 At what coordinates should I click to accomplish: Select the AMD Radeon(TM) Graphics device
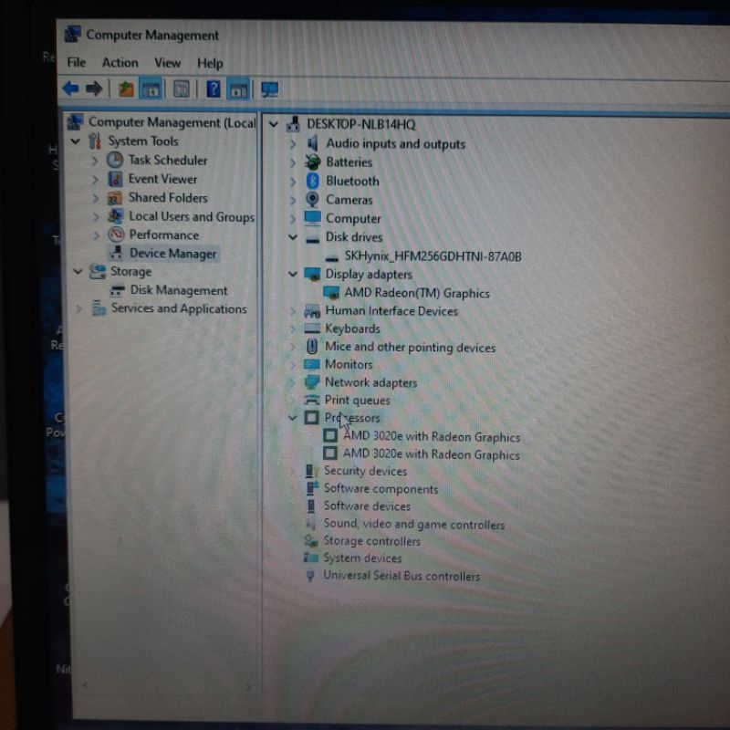(416, 293)
